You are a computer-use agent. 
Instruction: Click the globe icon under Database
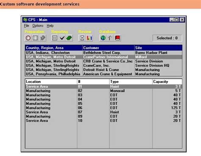tap(103, 38)
